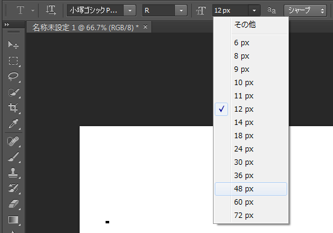
Task: Select the Brush tool
Action: pos(13,157)
